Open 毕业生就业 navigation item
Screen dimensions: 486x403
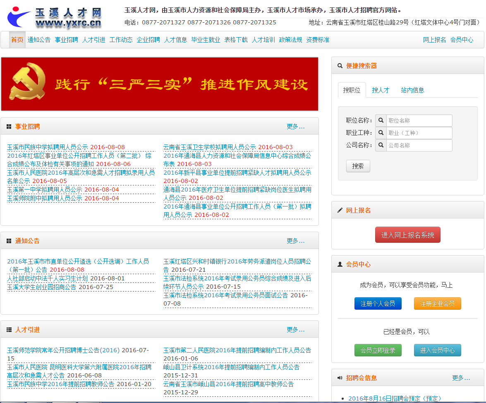[x=206, y=40]
